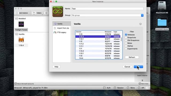Screen dimensions: 171x96
Task: Click the 1.16.4 instance label
Action: coord(21,45)
